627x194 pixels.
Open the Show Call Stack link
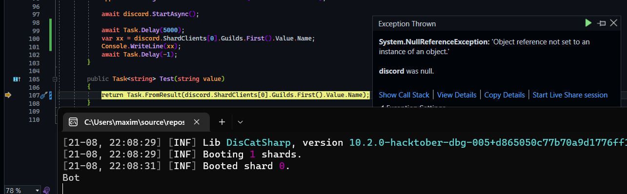(404, 95)
